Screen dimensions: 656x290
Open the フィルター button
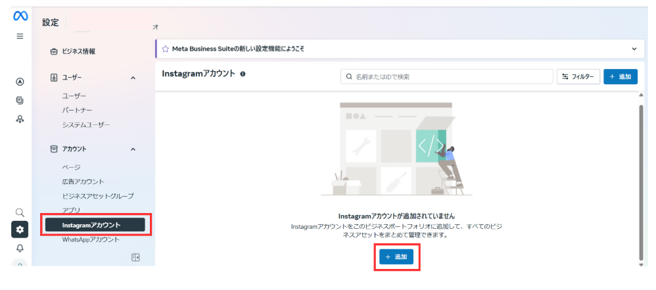pos(578,77)
